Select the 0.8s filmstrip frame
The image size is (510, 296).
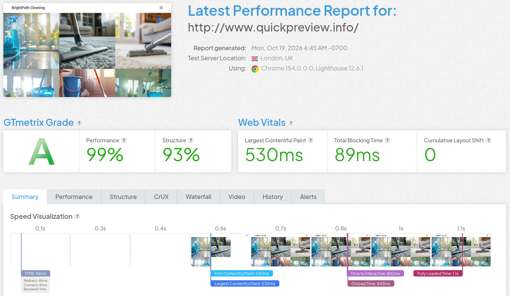pos(341,250)
